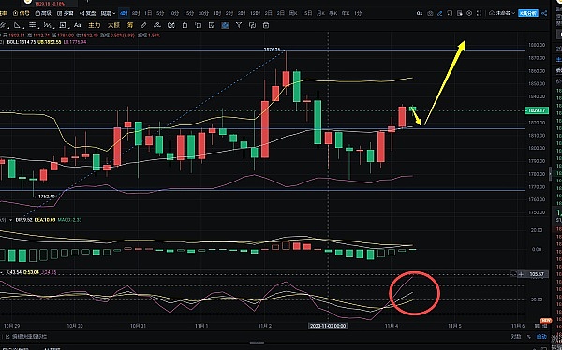This screenshot has height=350, width=562.
Task: Delete drawings with the trash icon
Action: click(x=266, y=25)
